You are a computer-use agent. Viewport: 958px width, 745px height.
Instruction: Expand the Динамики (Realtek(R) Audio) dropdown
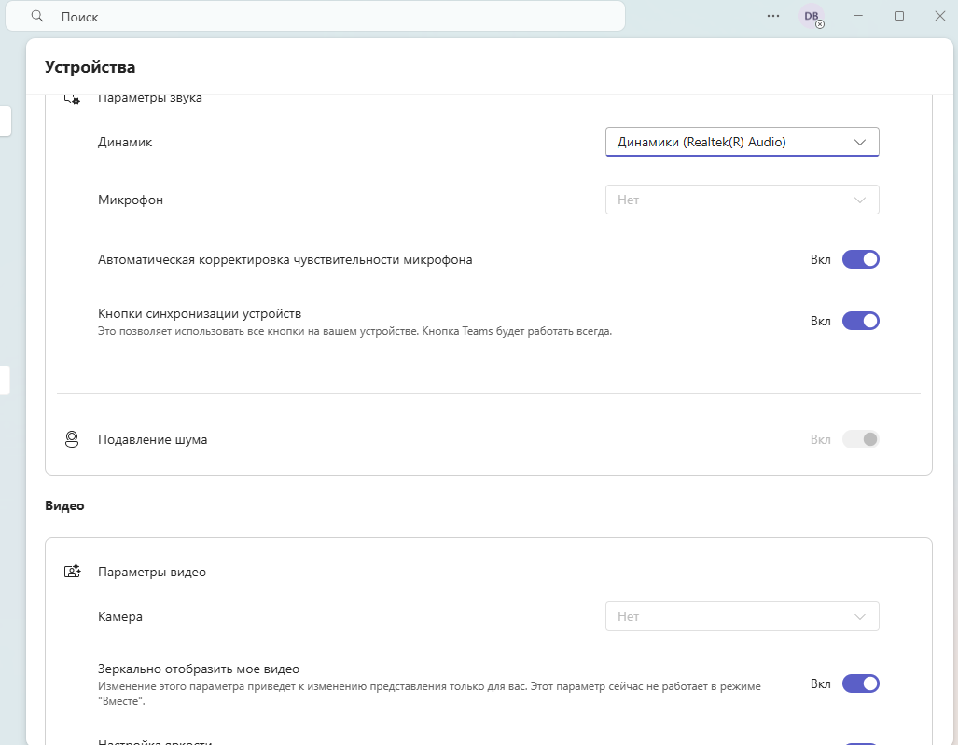point(742,142)
